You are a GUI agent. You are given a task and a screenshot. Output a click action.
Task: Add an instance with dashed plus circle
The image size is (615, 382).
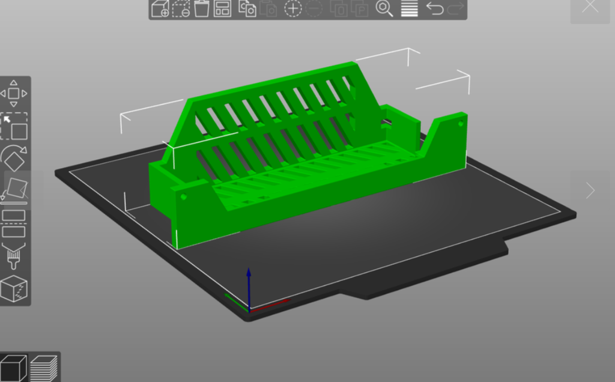[x=293, y=8]
